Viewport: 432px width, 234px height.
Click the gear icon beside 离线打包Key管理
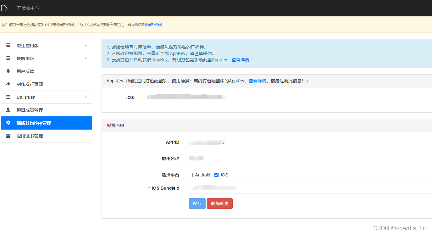point(8,123)
